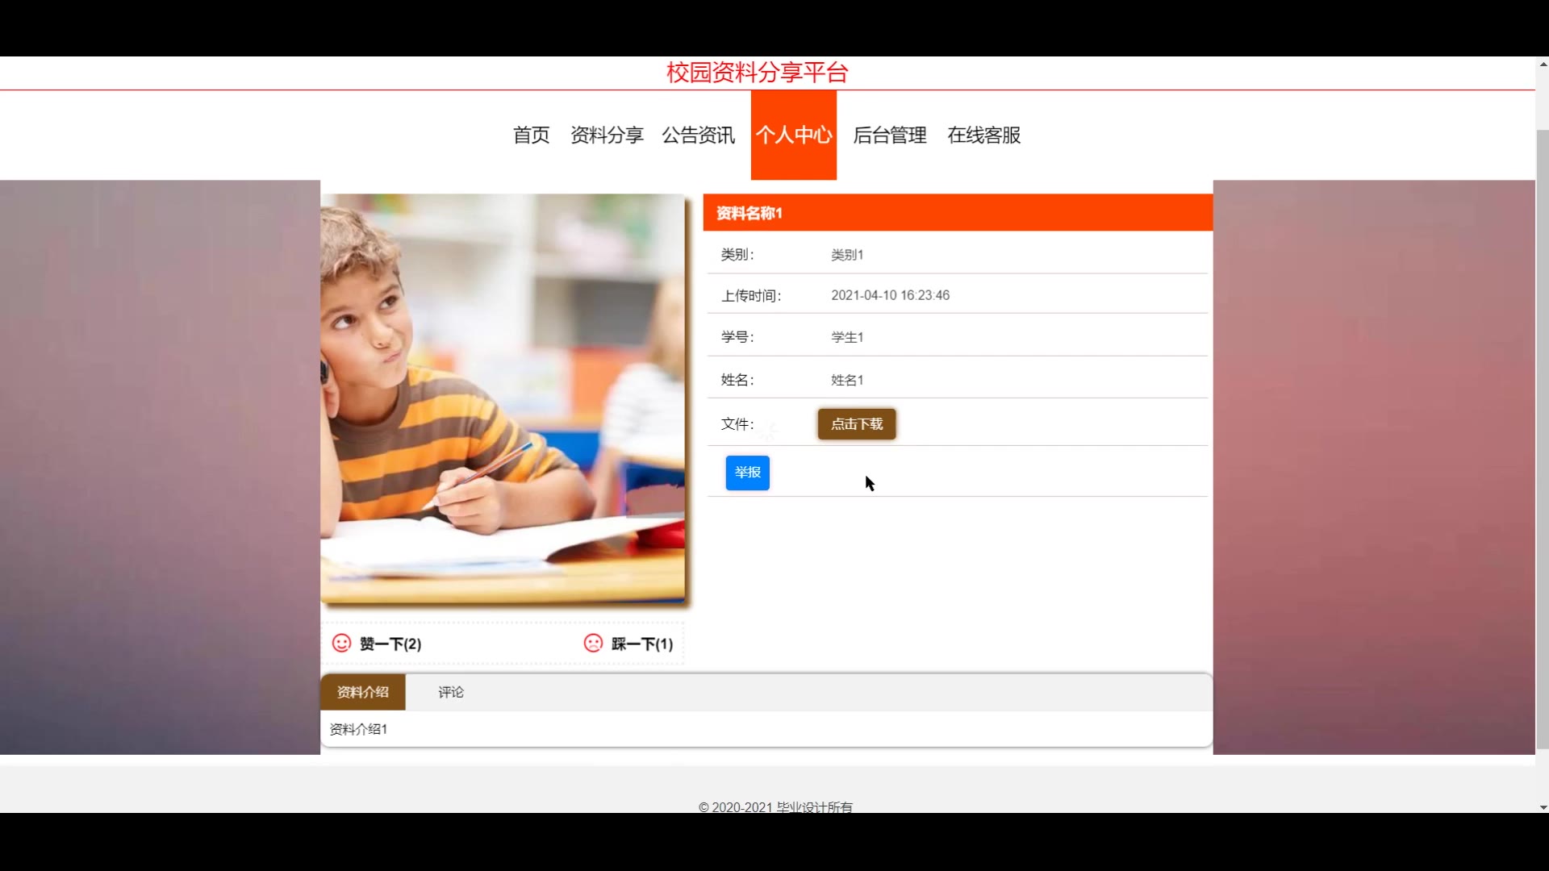Screen dimensions: 1549x871
Task: Open the 后台管理 menu item
Action: [x=889, y=135]
